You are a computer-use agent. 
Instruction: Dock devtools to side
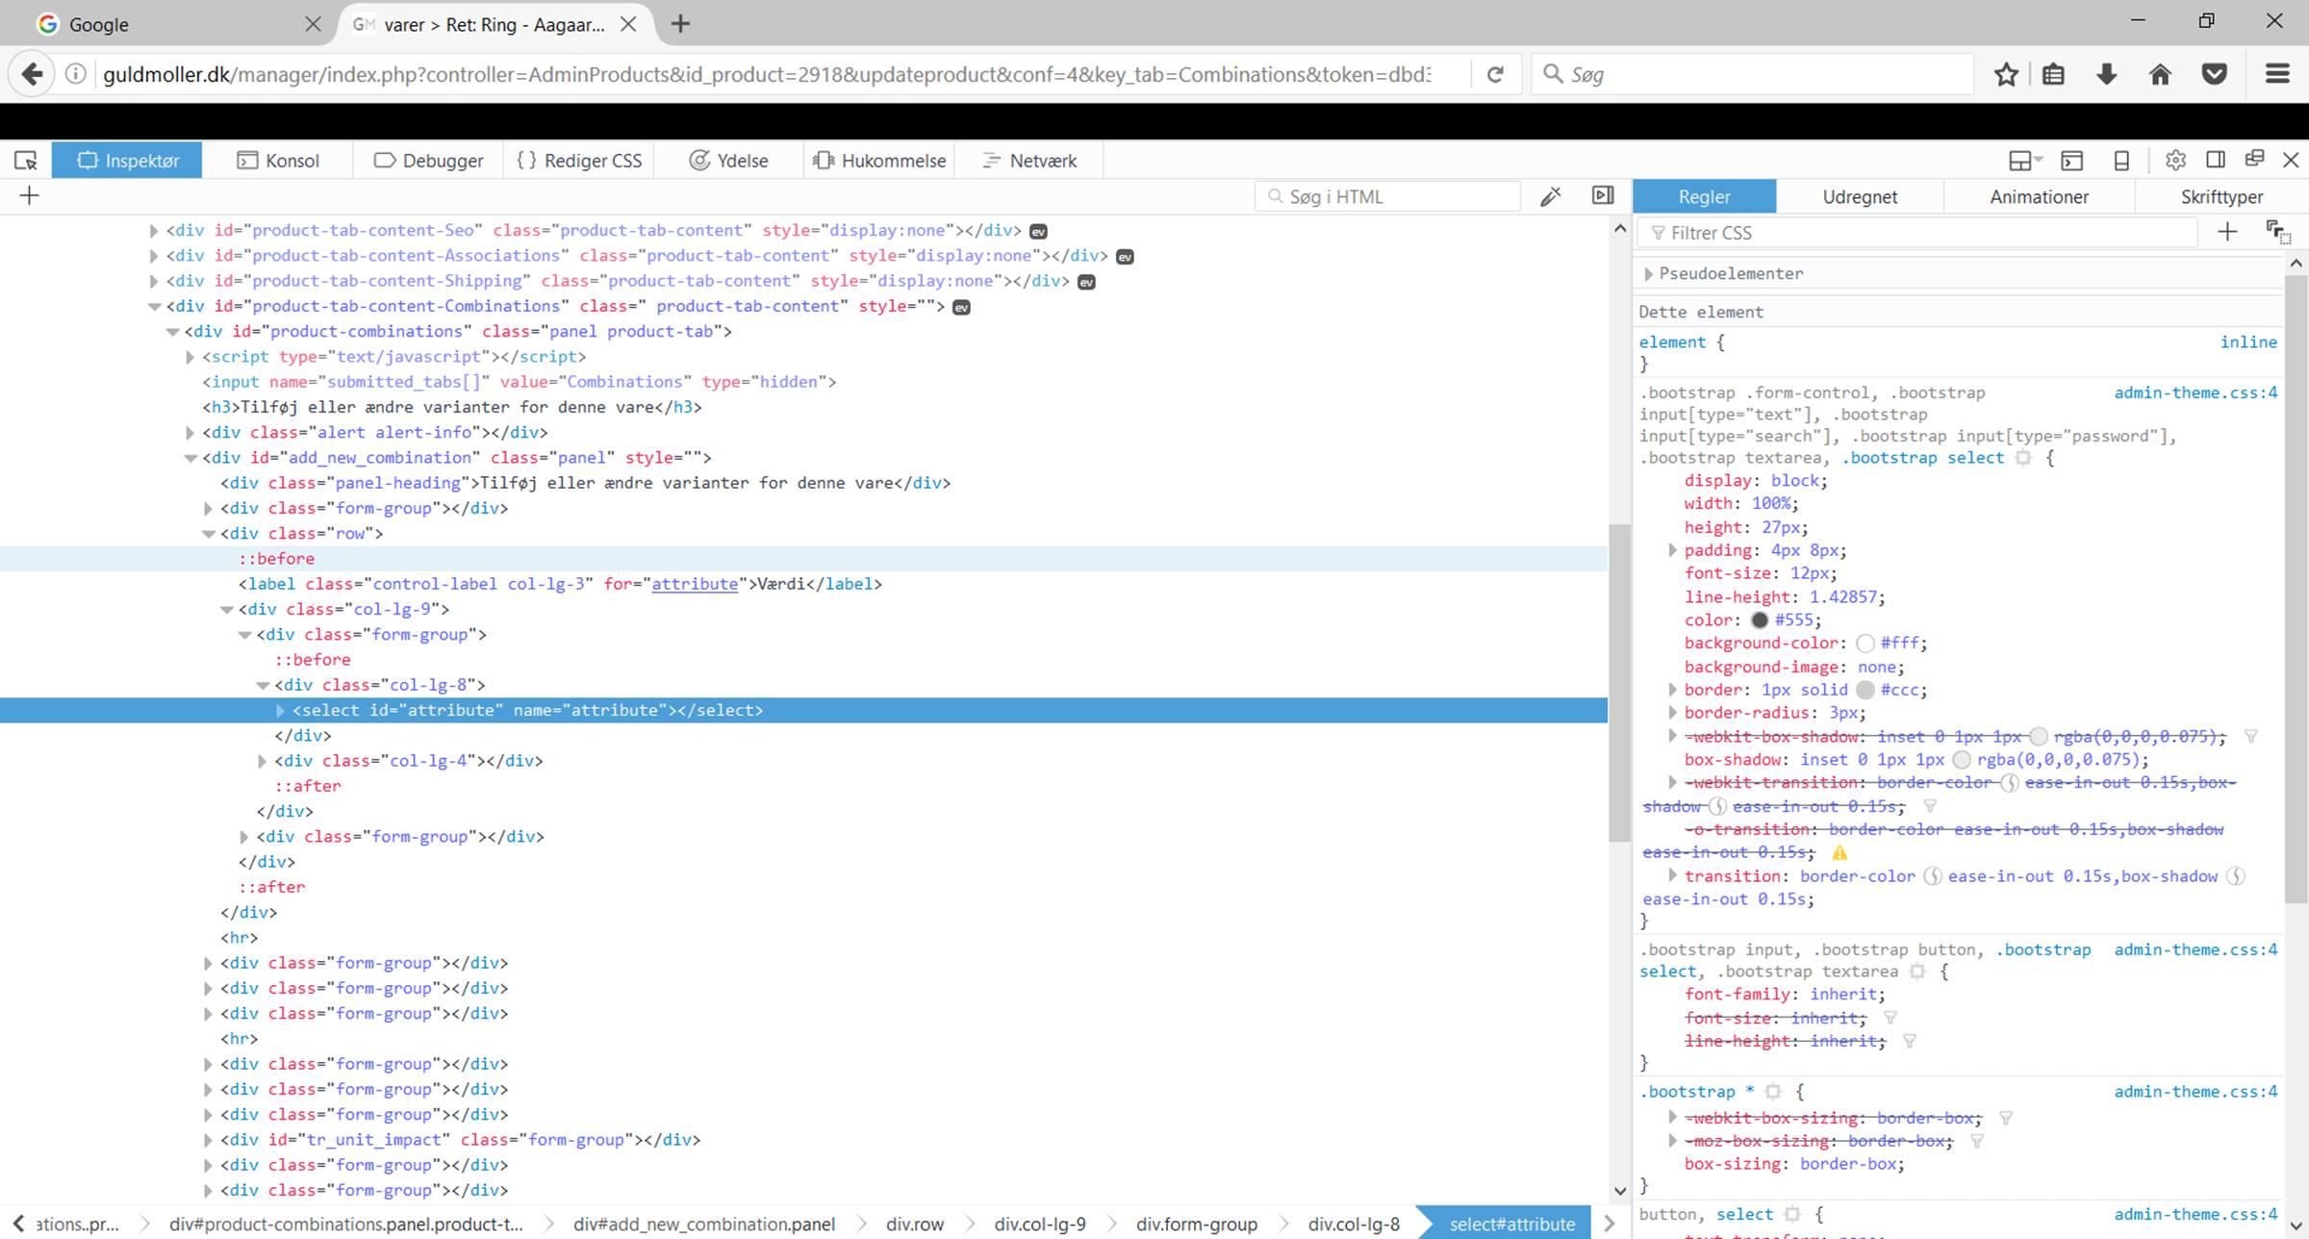2216,160
